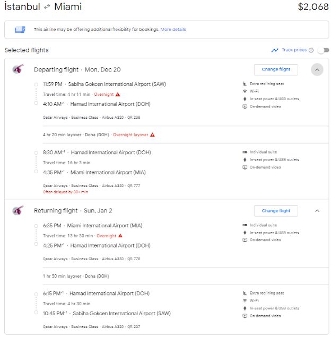Screen dimensions: 331x338
Task: Click Qatar Airways logo beside Returning flight
Action: (x=18, y=210)
